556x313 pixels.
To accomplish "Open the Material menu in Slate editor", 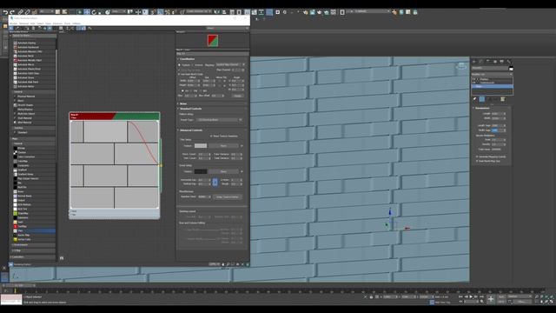I will pyautogui.click(x=23, y=23).
